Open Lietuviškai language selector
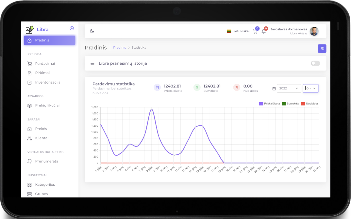This screenshot has width=351, height=219. pyautogui.click(x=238, y=31)
